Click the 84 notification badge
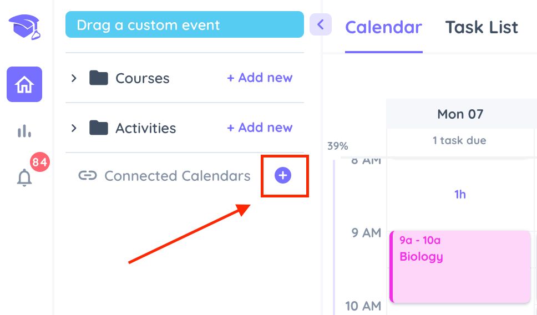Image resolution: width=537 pixels, height=315 pixels. (40, 161)
